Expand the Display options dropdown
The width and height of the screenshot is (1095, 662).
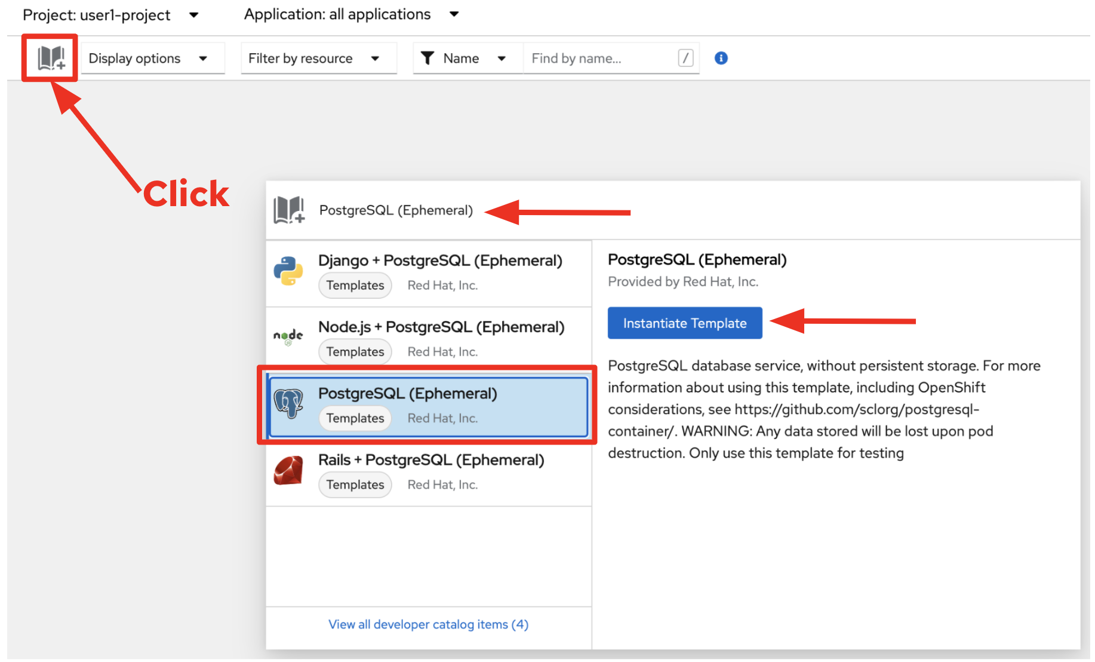tap(153, 59)
